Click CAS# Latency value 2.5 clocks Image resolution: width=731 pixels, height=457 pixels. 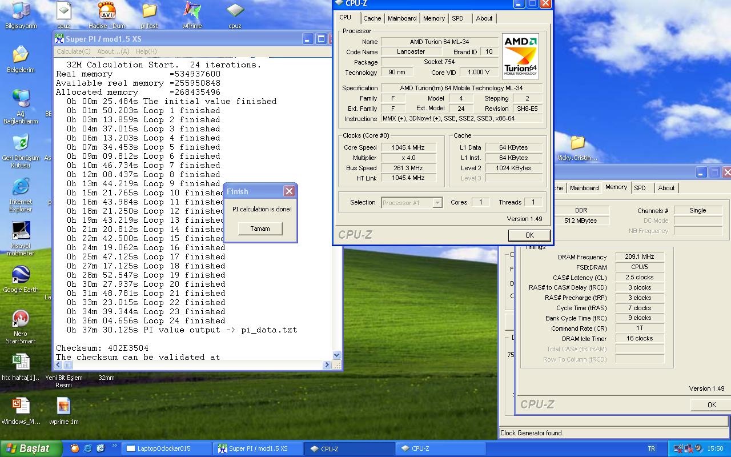[x=640, y=278]
